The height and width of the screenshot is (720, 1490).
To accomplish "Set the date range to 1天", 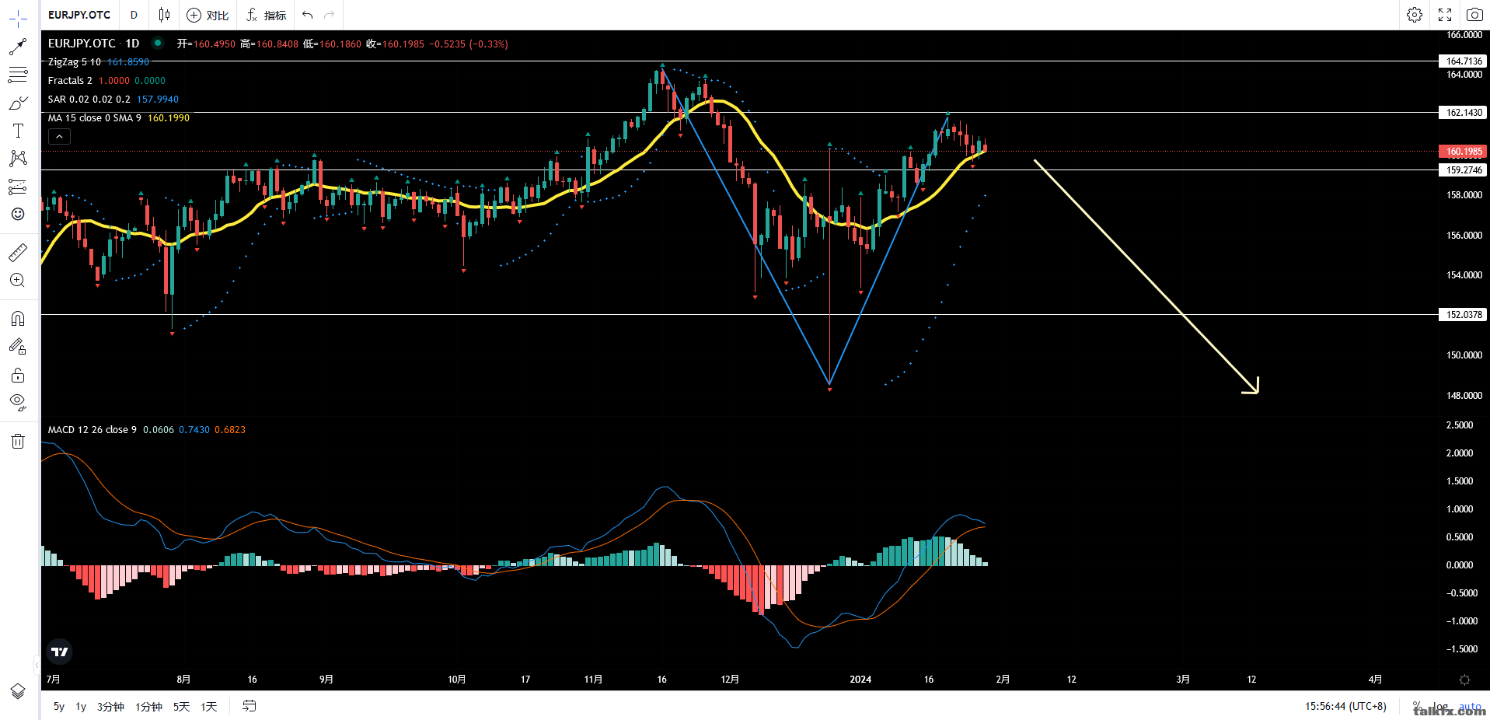I will tap(209, 707).
